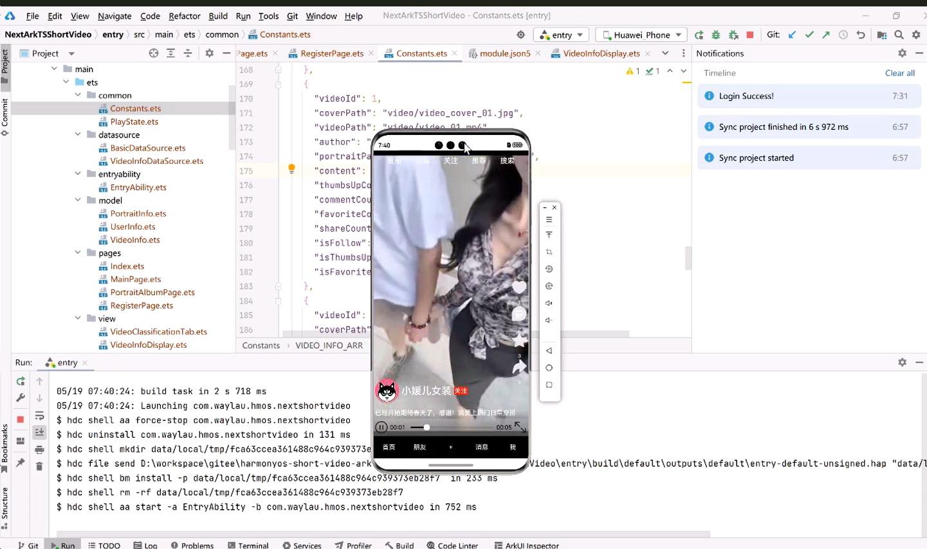Open the entry run configuration dropdown
Image resolution: width=927 pixels, height=549 pixels.
[562, 35]
